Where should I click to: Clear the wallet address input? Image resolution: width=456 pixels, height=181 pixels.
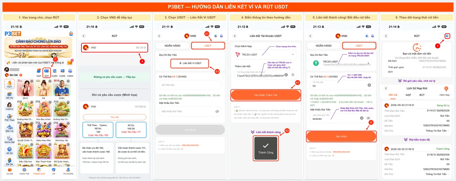click(286, 75)
